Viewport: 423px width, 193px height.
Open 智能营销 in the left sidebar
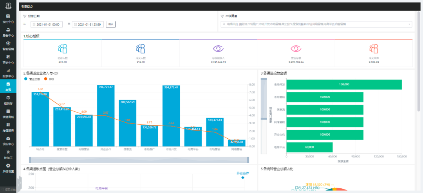click(8, 45)
